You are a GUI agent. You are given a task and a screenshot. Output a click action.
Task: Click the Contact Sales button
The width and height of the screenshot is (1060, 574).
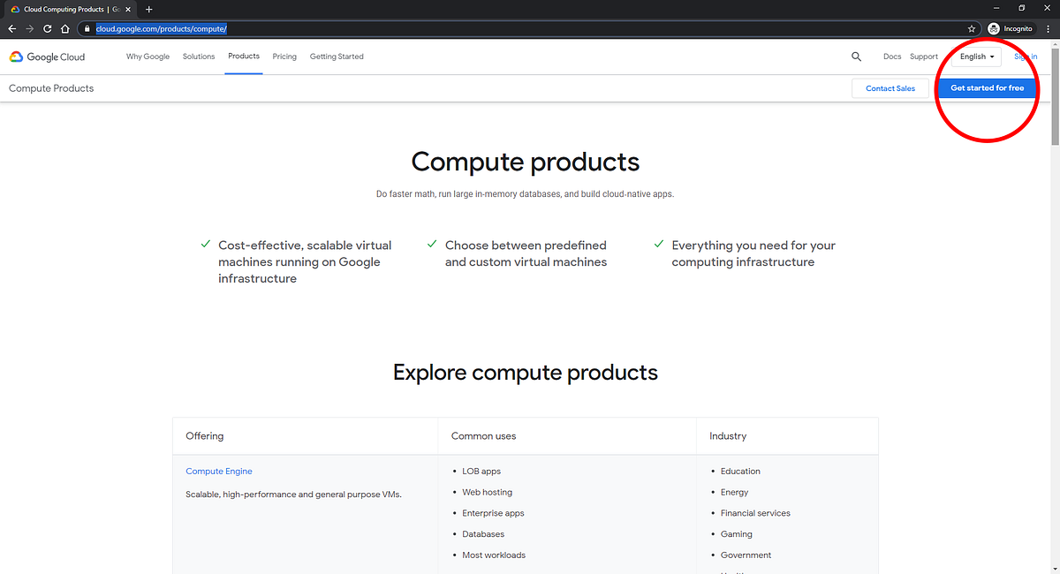tap(890, 87)
